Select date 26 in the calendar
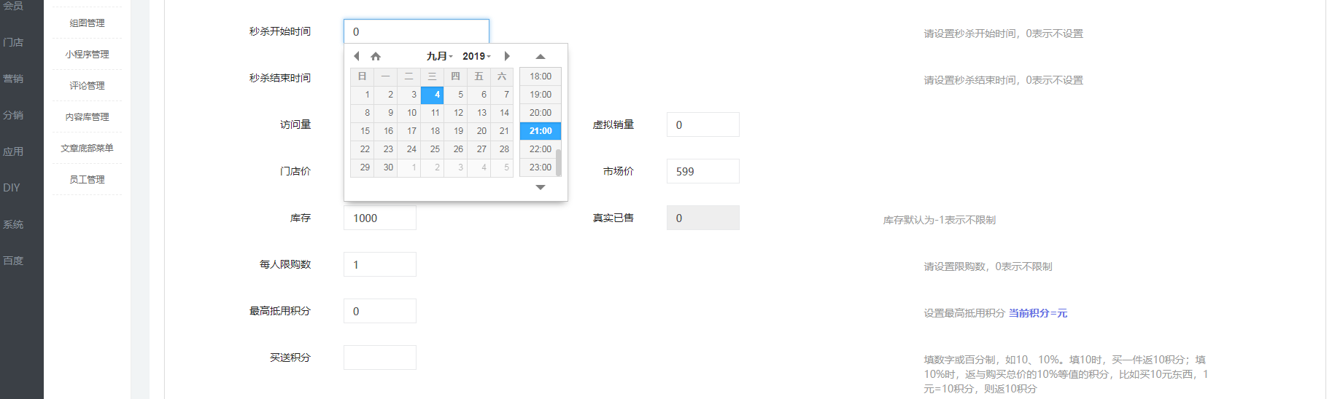 pos(456,149)
